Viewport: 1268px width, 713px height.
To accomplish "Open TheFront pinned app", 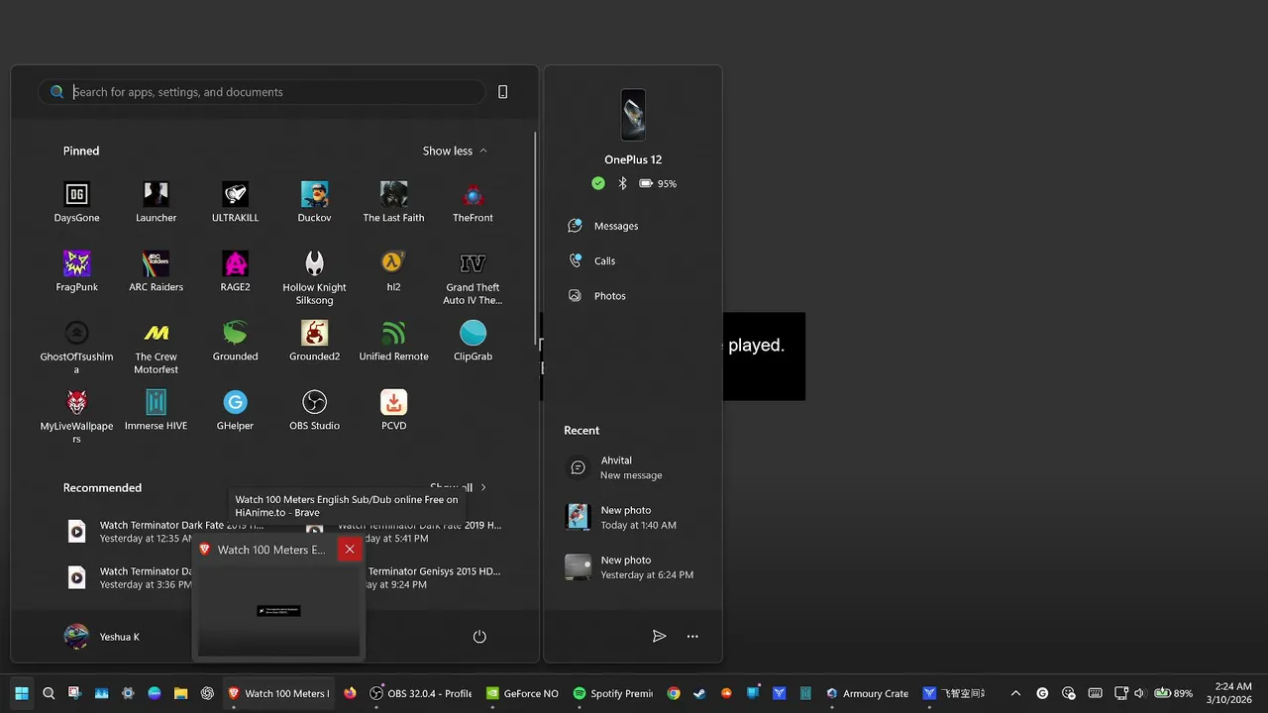I will click(473, 202).
